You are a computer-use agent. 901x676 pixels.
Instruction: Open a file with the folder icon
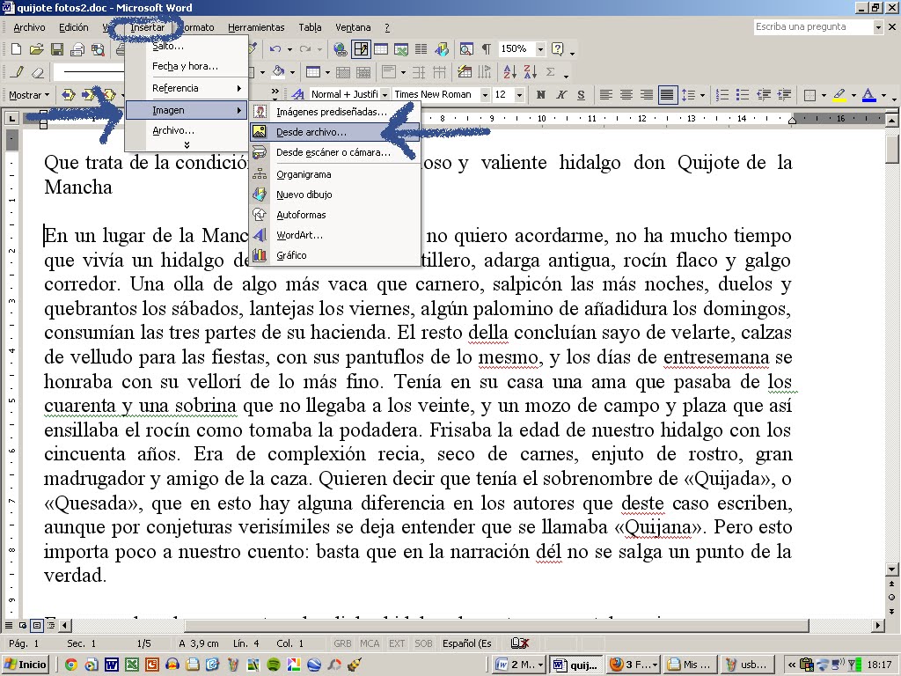click(36, 49)
